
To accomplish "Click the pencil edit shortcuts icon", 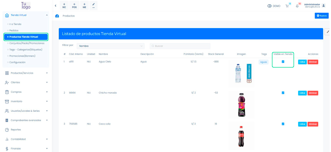I will pos(93,6).
